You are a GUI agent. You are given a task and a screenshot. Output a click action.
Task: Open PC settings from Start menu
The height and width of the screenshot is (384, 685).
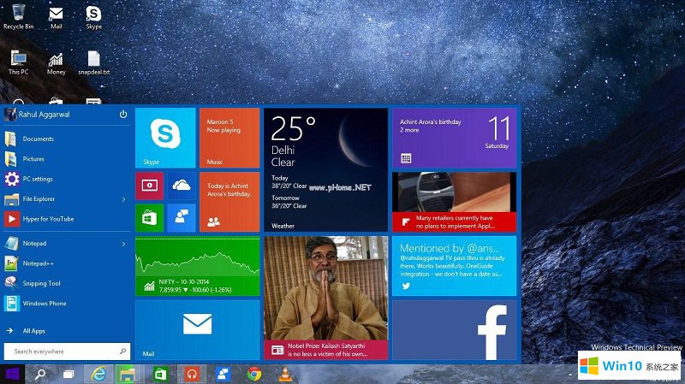click(x=67, y=179)
